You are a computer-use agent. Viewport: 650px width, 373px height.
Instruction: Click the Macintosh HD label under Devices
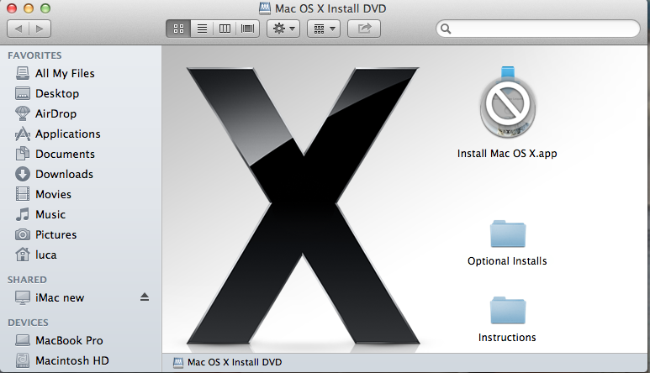[72, 360]
